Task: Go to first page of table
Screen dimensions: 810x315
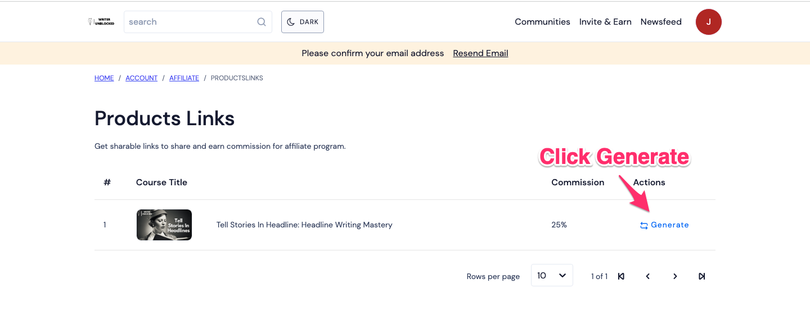Action: (x=621, y=276)
